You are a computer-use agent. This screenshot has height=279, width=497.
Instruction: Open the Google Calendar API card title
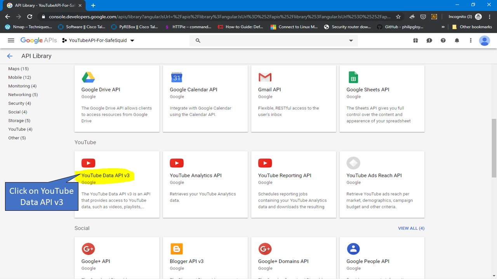point(193,90)
